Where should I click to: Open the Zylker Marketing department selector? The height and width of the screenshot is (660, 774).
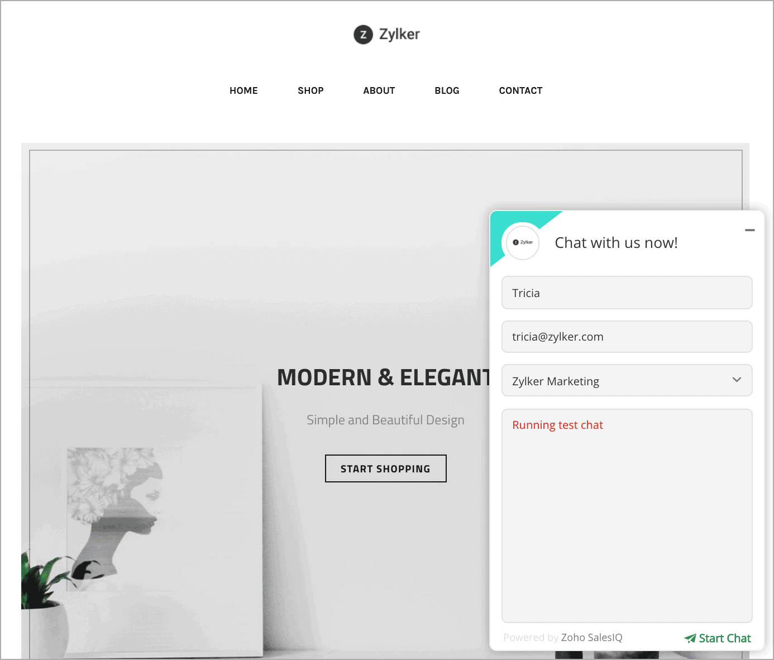coord(627,381)
